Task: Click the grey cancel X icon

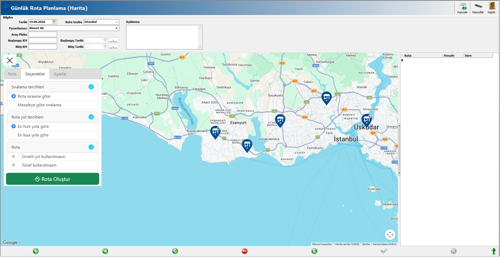Action: tap(454, 251)
